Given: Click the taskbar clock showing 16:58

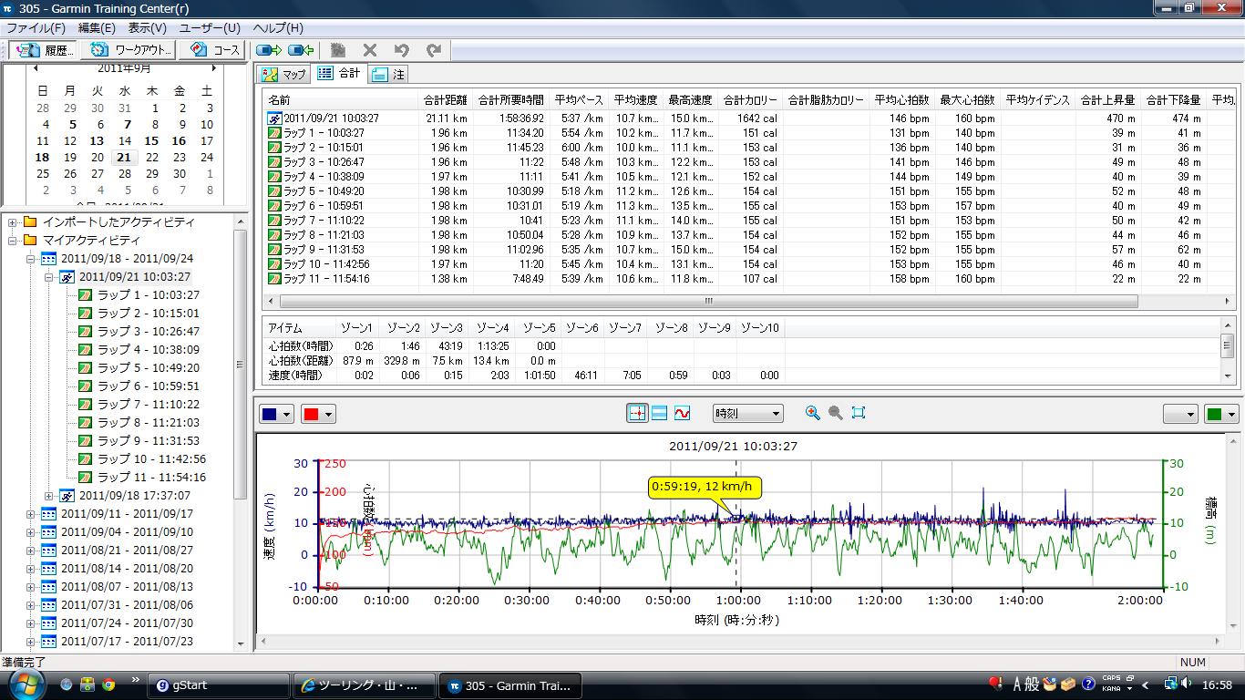Looking at the screenshot, I should pos(1217,685).
